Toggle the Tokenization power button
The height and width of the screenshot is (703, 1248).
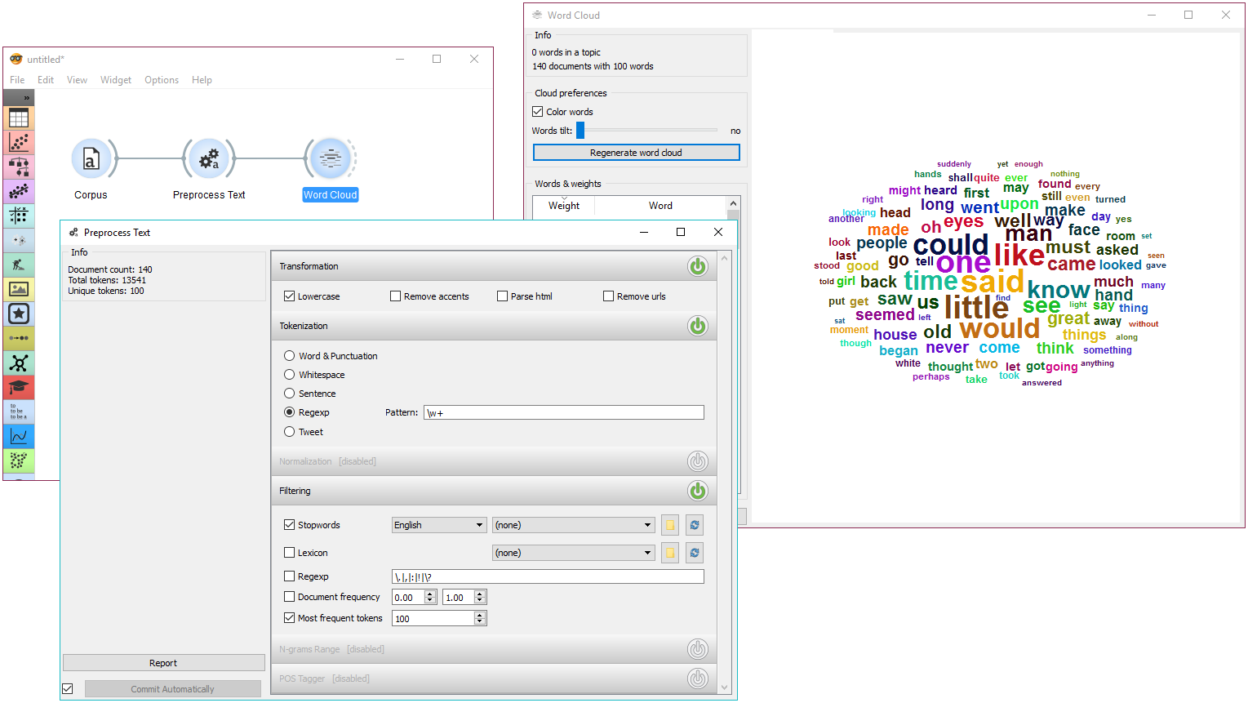tap(697, 326)
